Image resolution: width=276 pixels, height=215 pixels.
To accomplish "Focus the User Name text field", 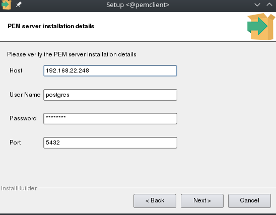I will [110, 95].
